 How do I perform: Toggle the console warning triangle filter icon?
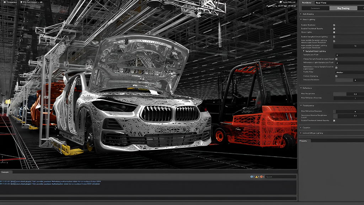coord(257,177)
